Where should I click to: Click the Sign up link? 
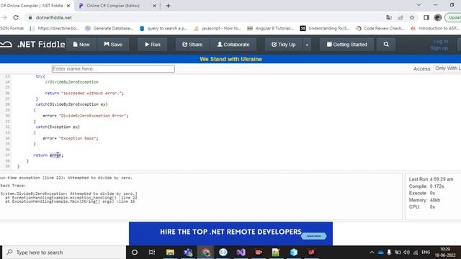[x=439, y=48]
